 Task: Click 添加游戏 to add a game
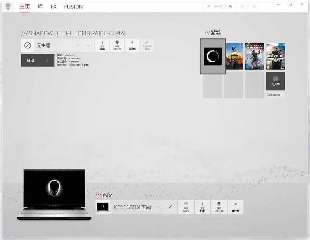[275, 94]
